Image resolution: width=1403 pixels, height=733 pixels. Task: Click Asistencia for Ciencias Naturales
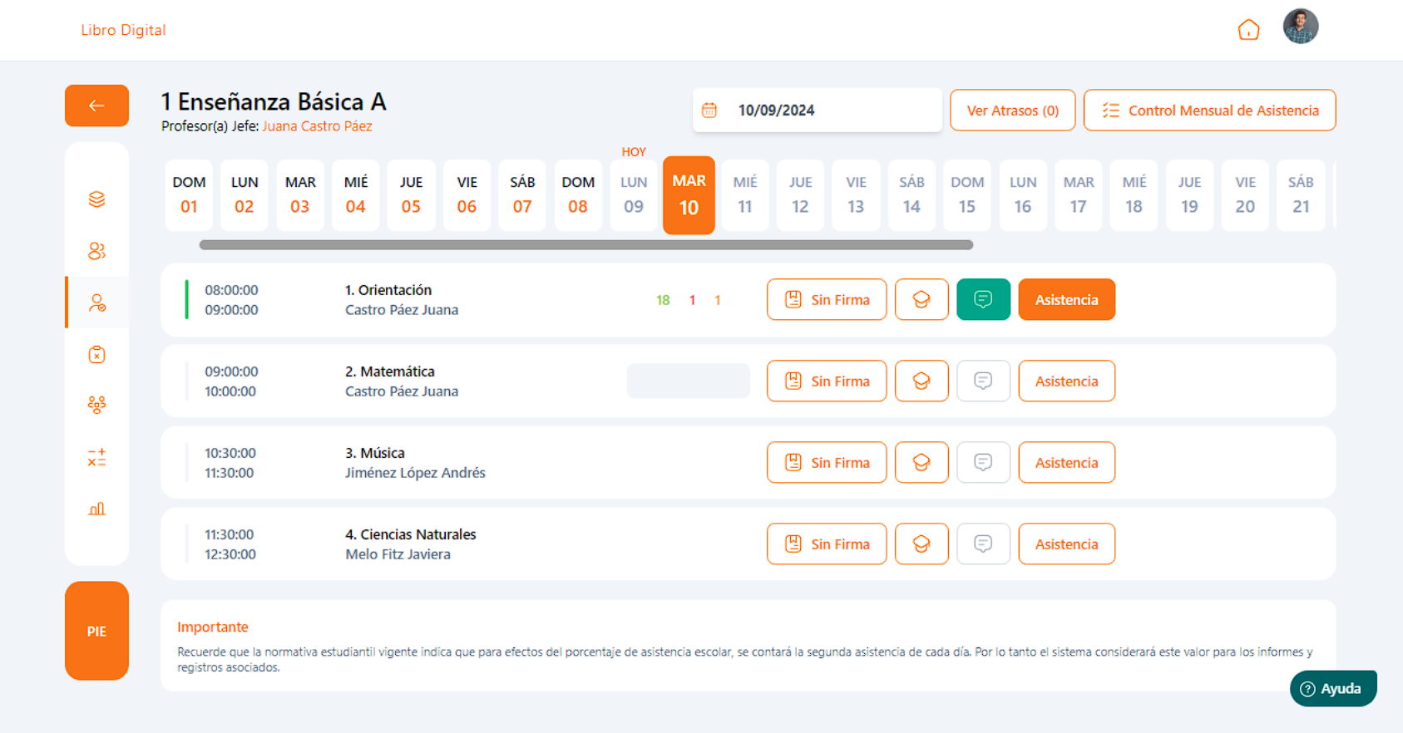click(1066, 544)
